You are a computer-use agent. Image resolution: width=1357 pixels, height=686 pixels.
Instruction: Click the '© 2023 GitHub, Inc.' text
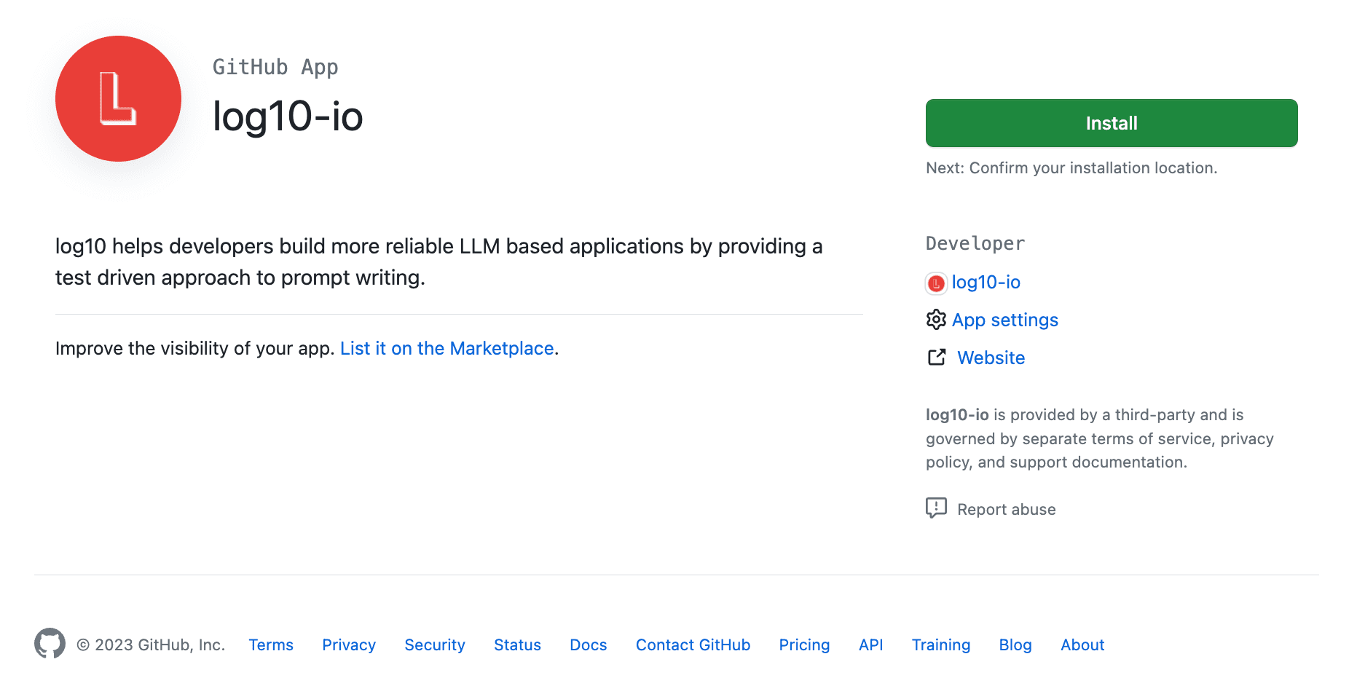click(151, 645)
